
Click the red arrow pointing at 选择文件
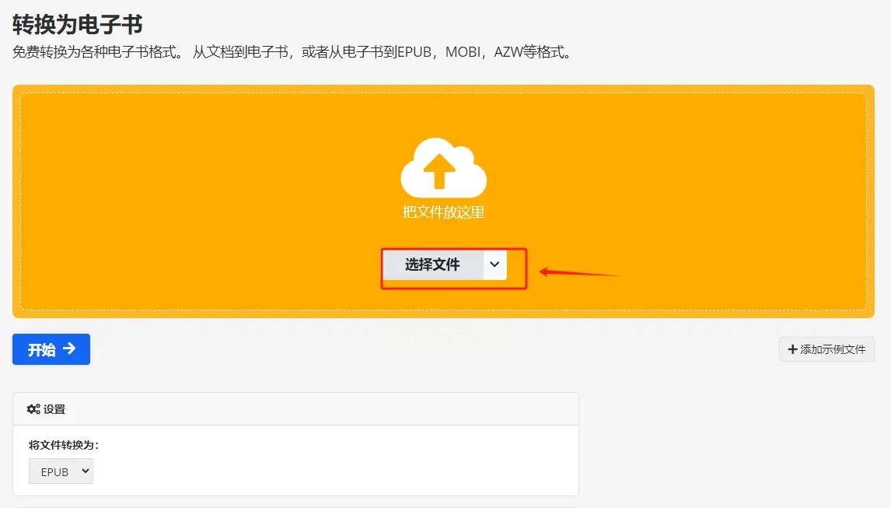click(579, 272)
